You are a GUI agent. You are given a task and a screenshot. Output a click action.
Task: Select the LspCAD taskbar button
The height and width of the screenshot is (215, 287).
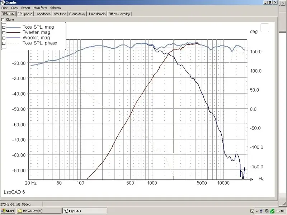pyautogui.click(x=85, y=211)
